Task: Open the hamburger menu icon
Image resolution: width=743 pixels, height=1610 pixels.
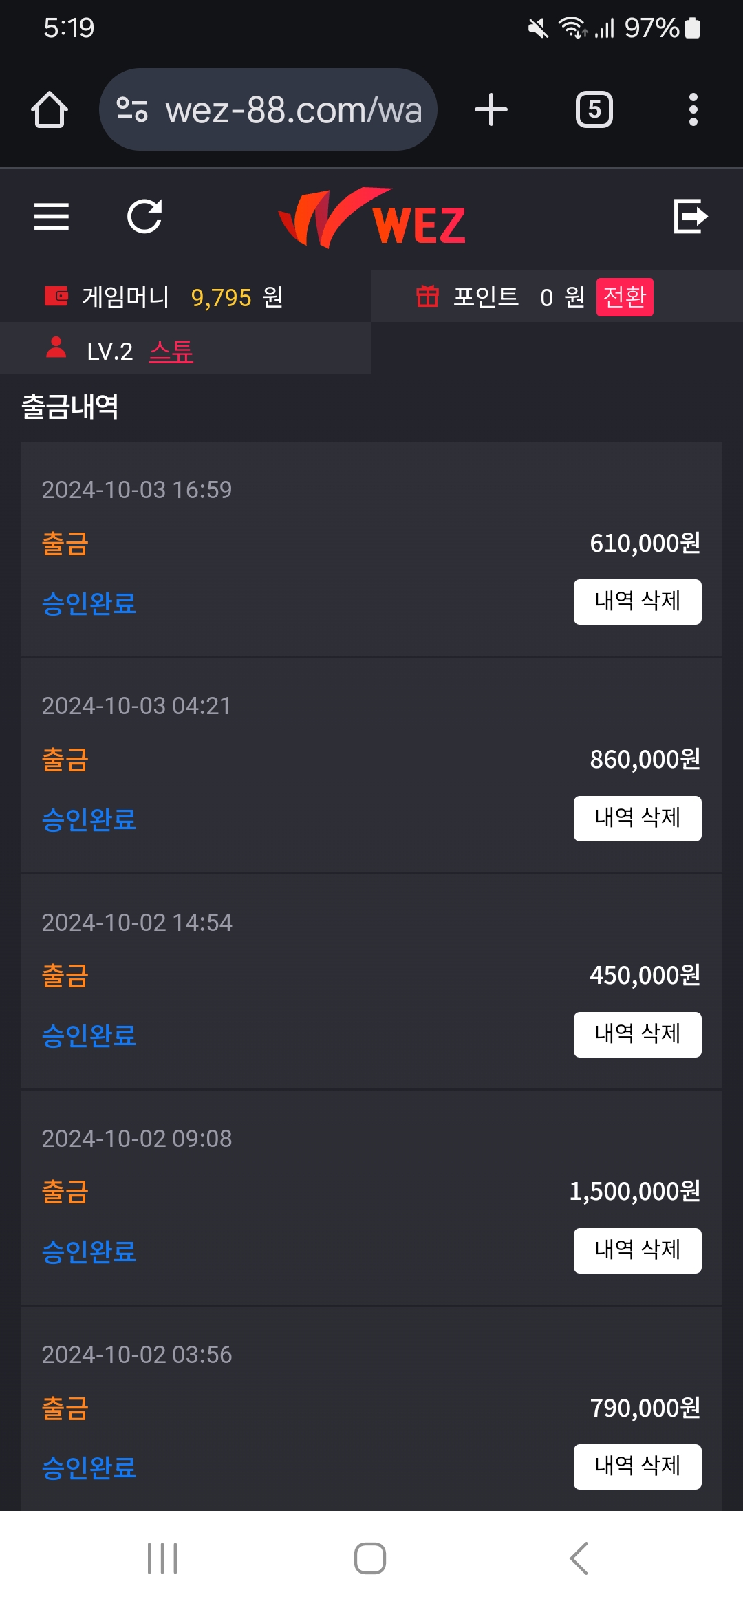Action: click(52, 217)
